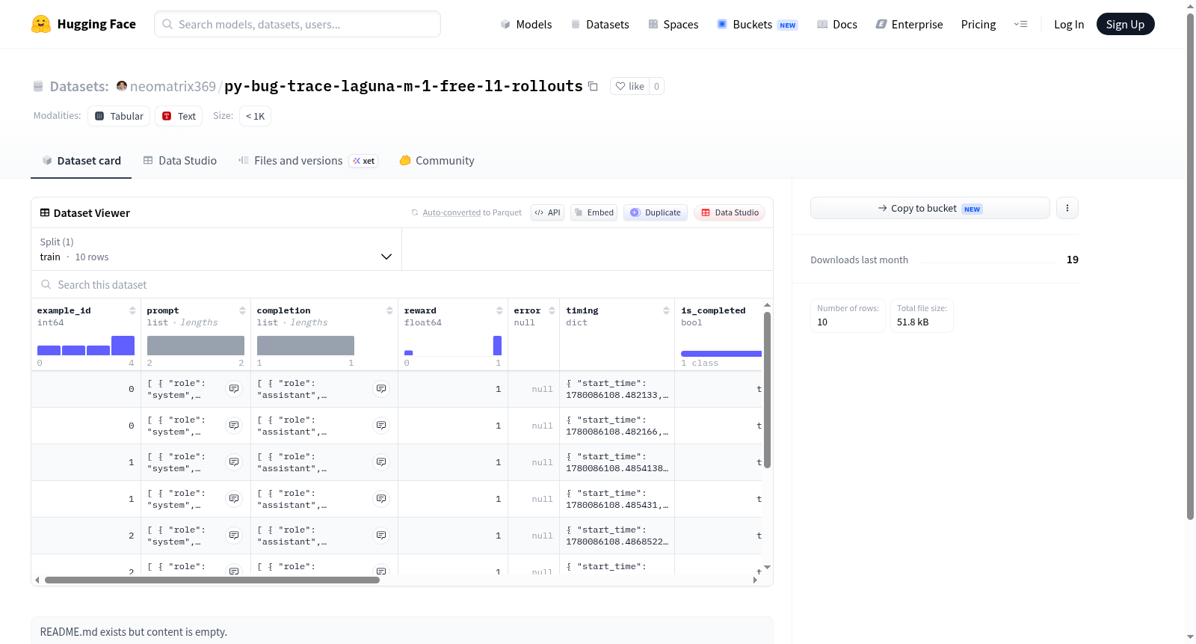Click the dataset title py-bug-trace-laguna-m-1-free-11-rollouts
This screenshot has width=1196, height=644.
click(x=404, y=86)
